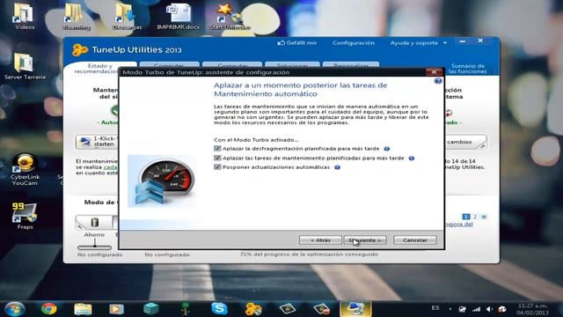
Task: Open Google Chrome from the taskbar
Action: (49, 309)
